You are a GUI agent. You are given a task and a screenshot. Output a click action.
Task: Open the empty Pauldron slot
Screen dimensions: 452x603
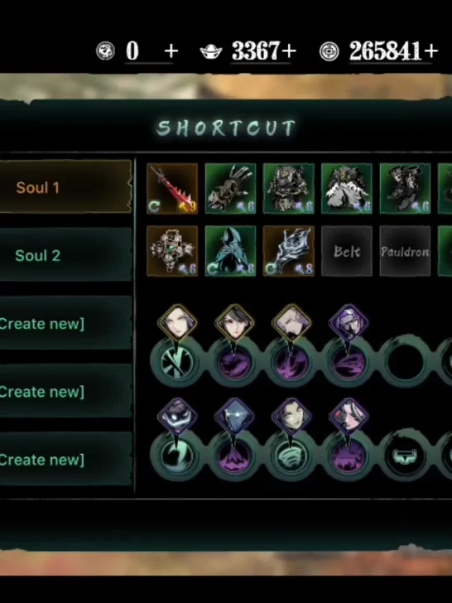tap(405, 251)
